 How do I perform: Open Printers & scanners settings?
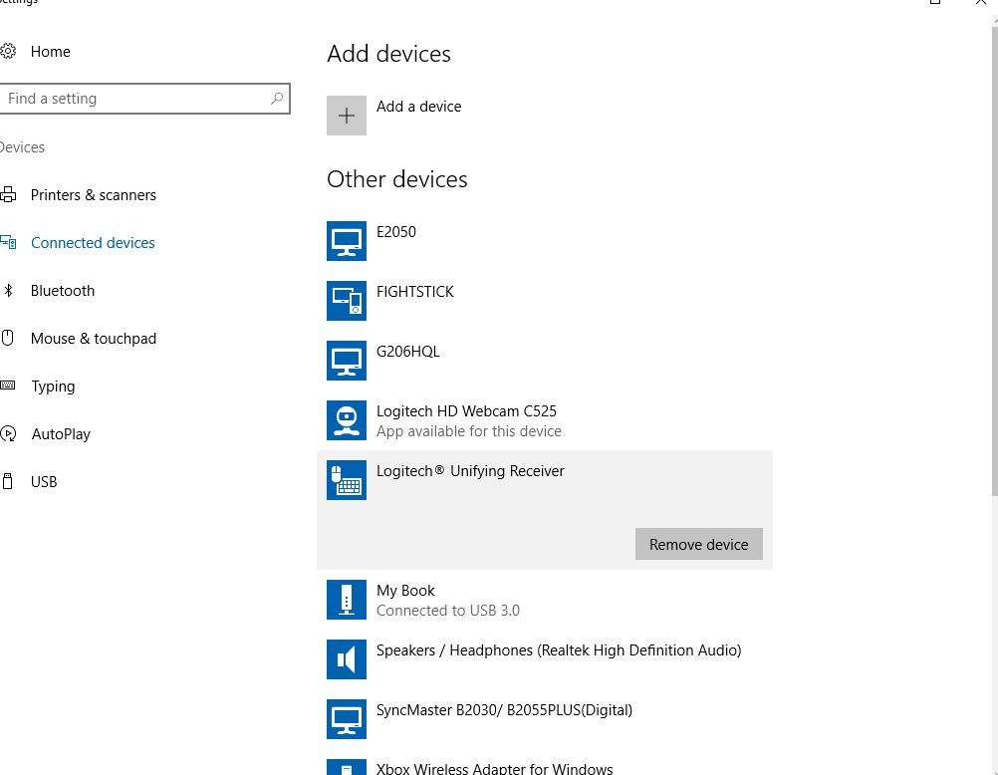pyautogui.click(x=93, y=195)
